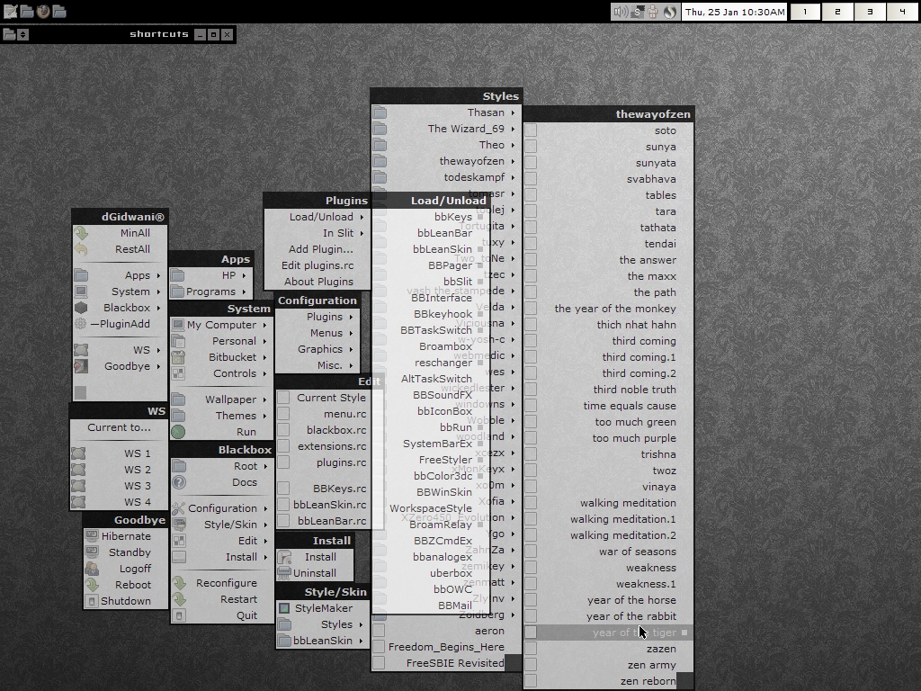Click the Hibernate monitor icon
921x691 pixels.
point(92,536)
